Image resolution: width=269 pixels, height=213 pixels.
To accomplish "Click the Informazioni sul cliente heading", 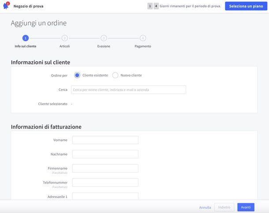I will [41, 62].
